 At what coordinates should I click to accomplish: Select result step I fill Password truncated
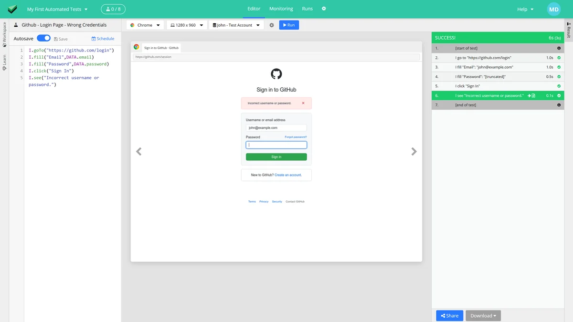point(498,76)
